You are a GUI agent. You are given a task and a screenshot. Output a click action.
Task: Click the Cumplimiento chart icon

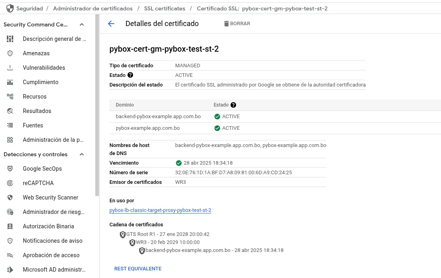coord(10,82)
